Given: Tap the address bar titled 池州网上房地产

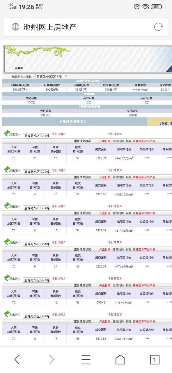Looking at the screenshot, I should pyautogui.click(x=86, y=27).
